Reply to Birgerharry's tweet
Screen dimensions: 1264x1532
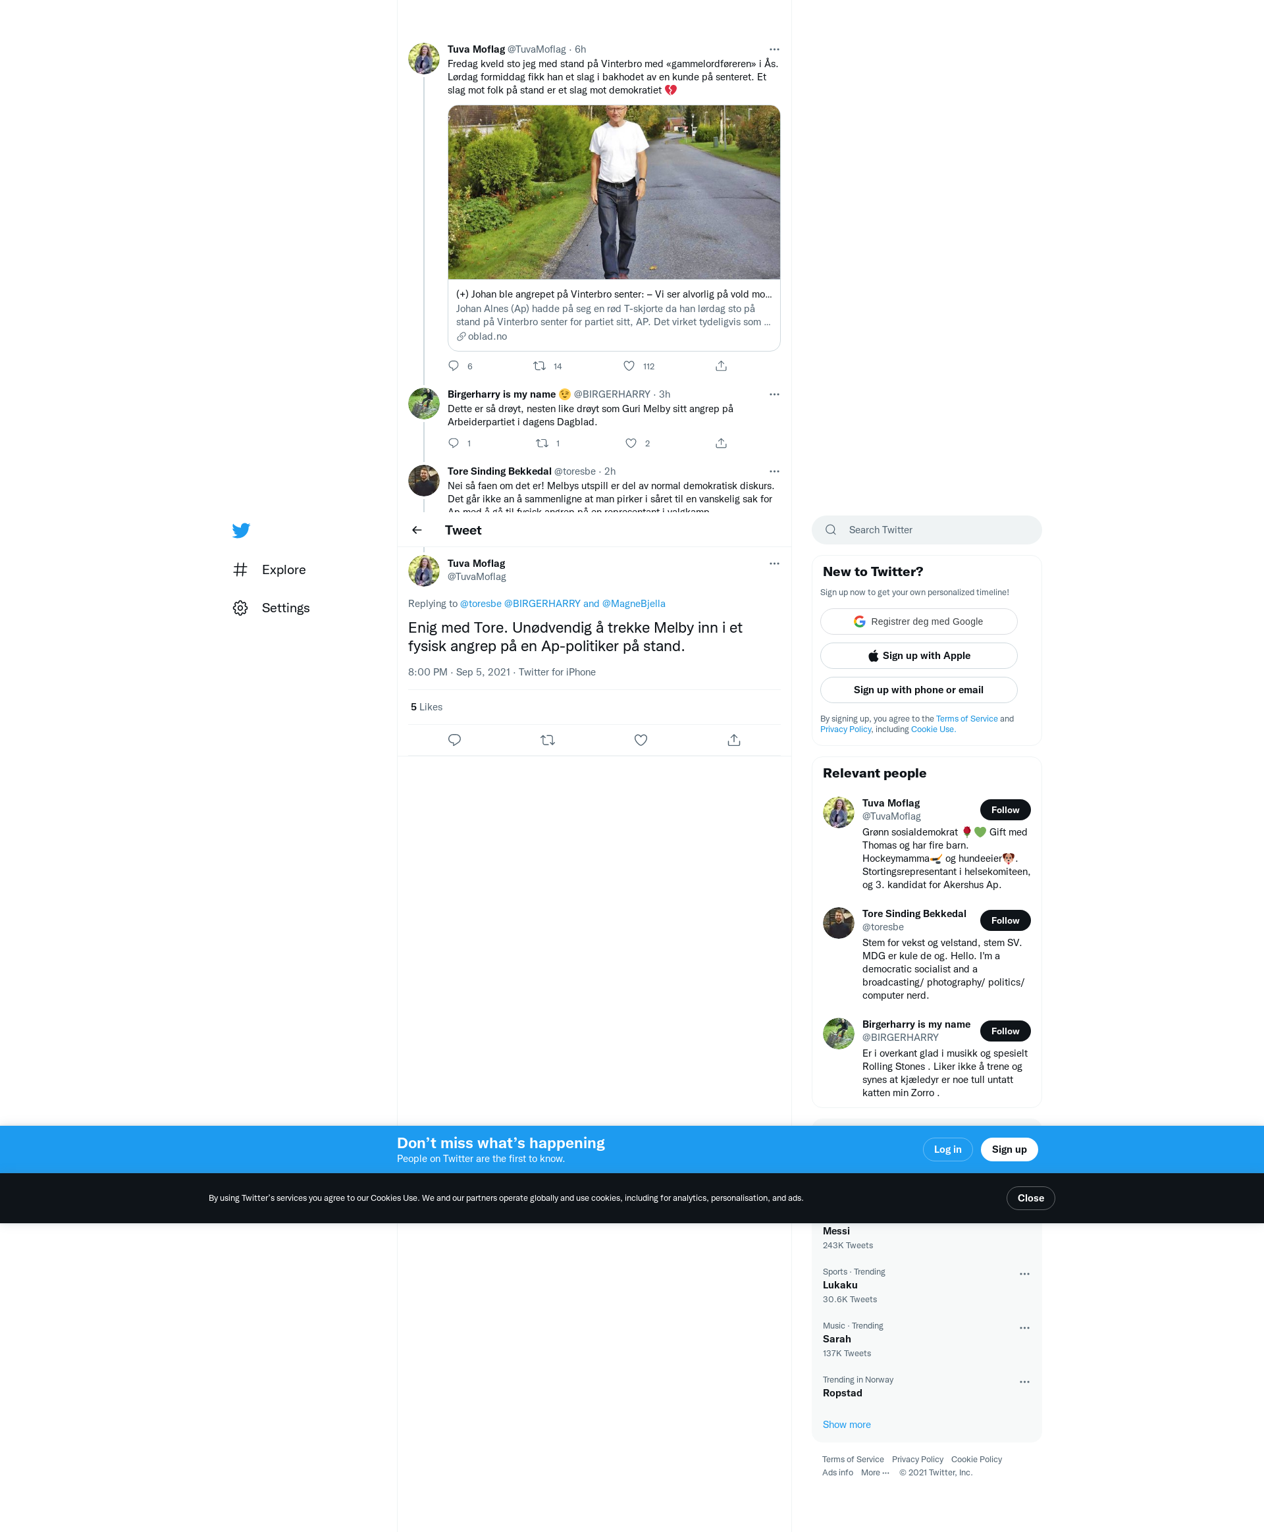[454, 442]
